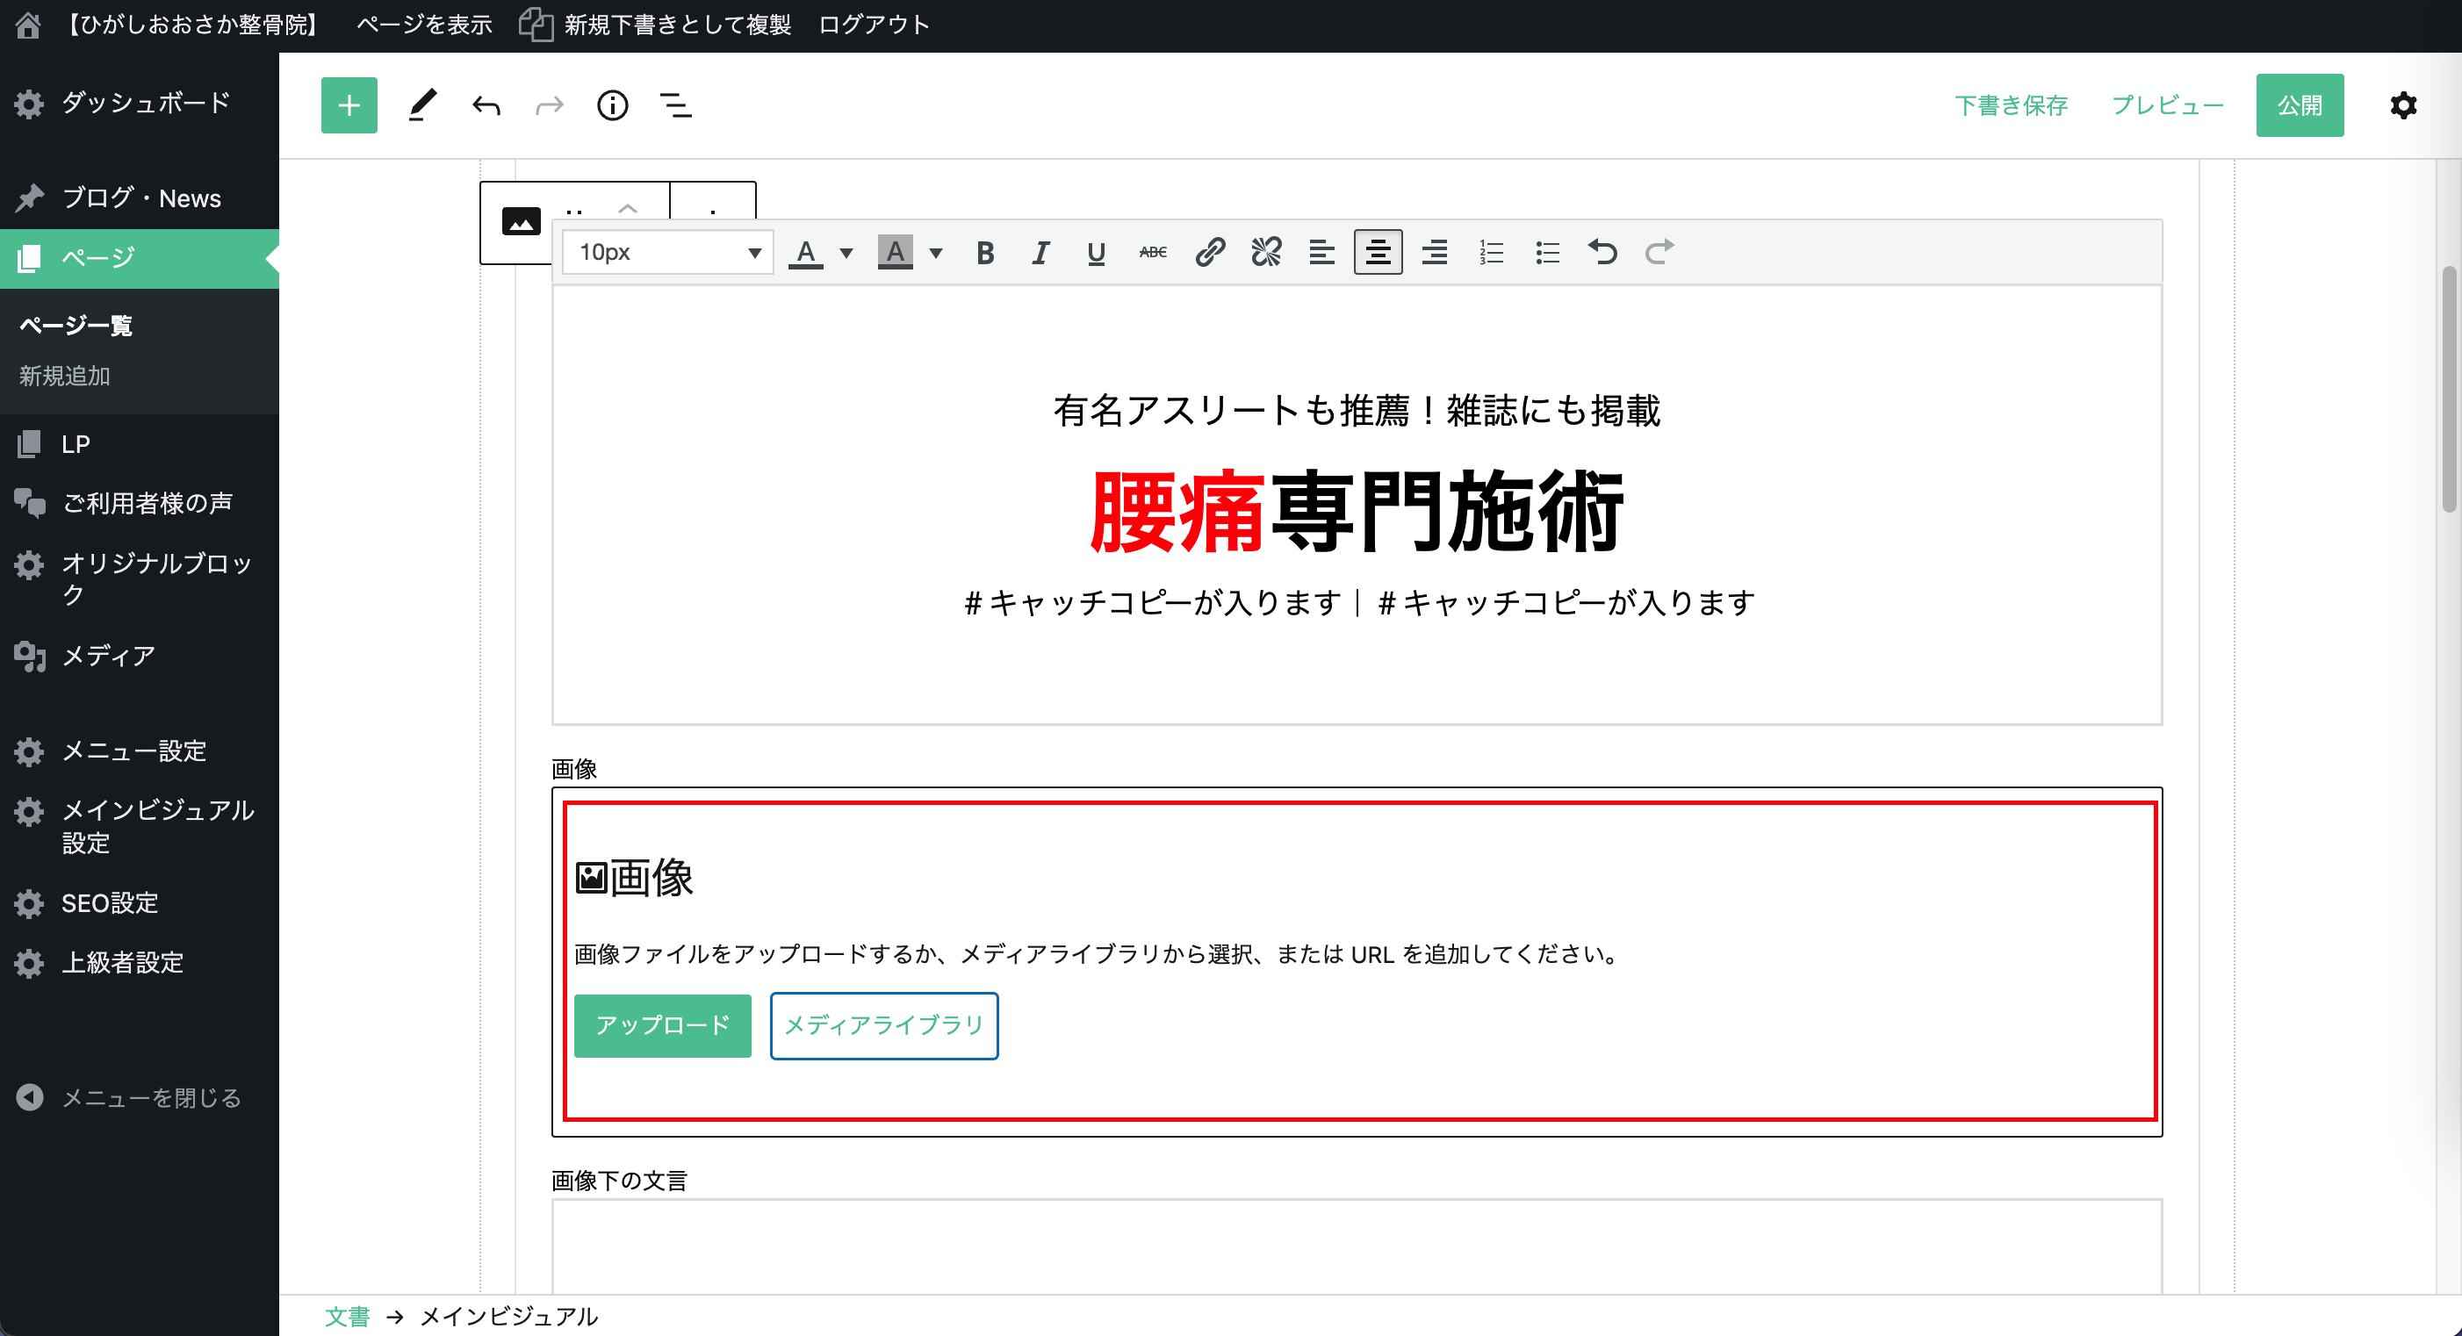Open SEO設定 in the sidebar menu
The height and width of the screenshot is (1336, 2462).
pyautogui.click(x=110, y=903)
